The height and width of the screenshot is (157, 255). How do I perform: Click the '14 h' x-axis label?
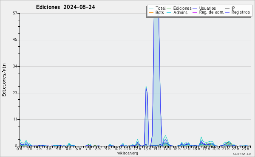pyautogui.click(x=157, y=149)
